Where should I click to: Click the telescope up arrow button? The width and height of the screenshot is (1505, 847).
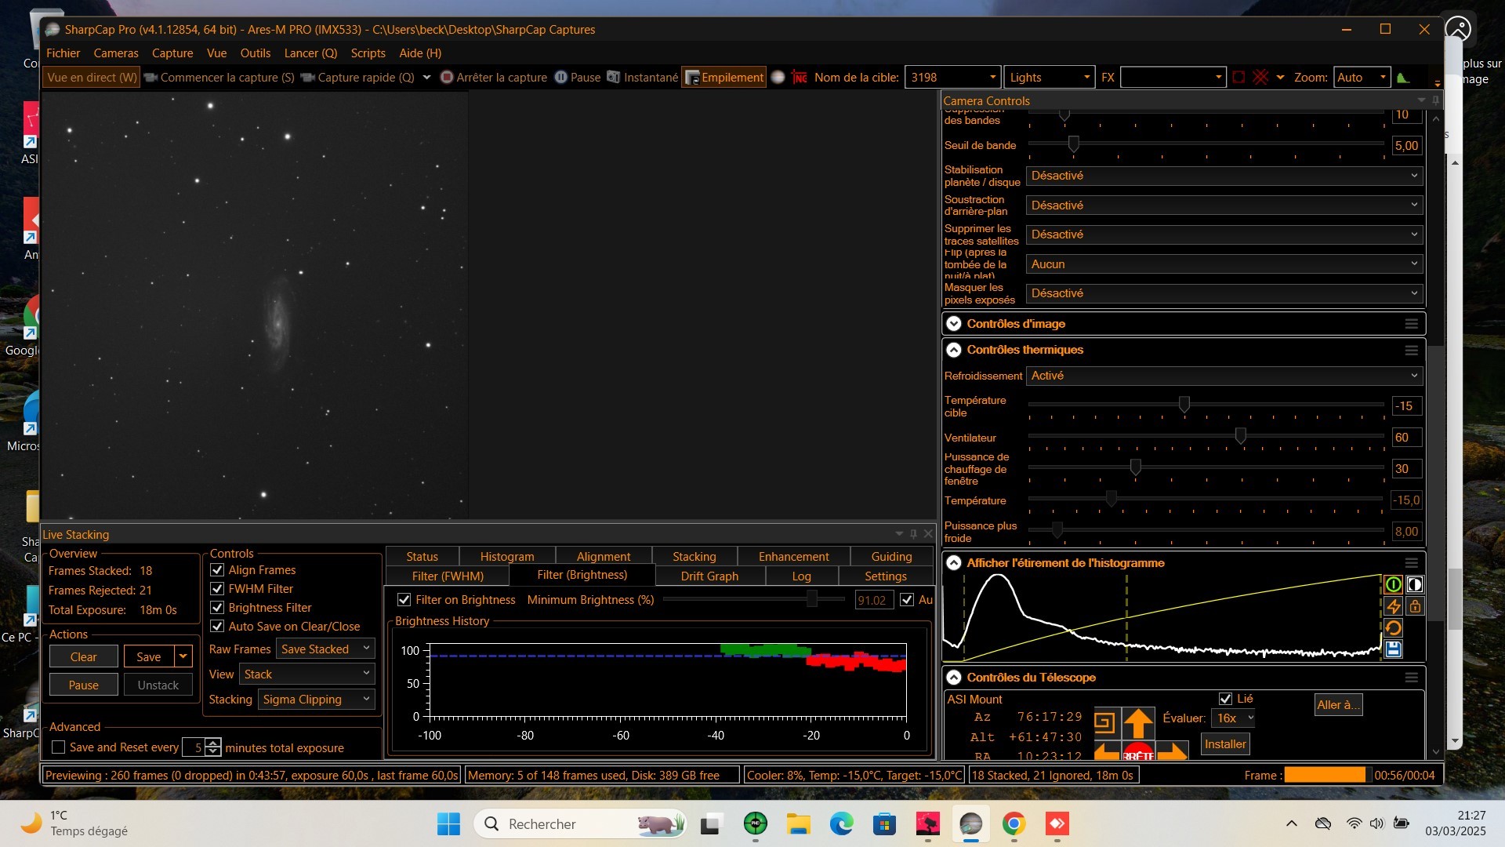tap(1138, 722)
